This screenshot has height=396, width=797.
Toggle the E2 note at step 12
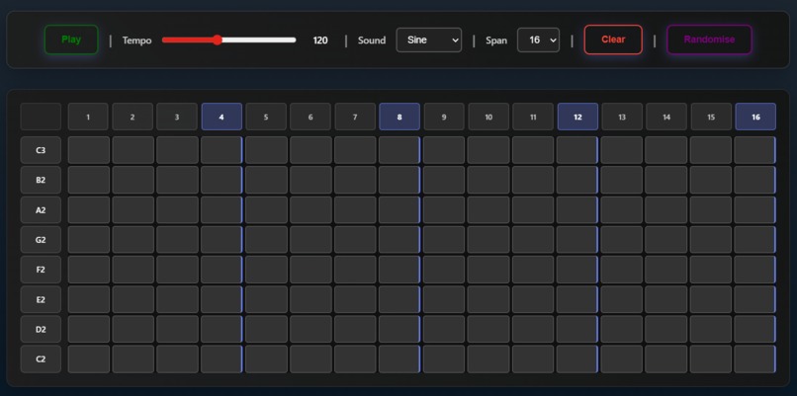point(577,299)
